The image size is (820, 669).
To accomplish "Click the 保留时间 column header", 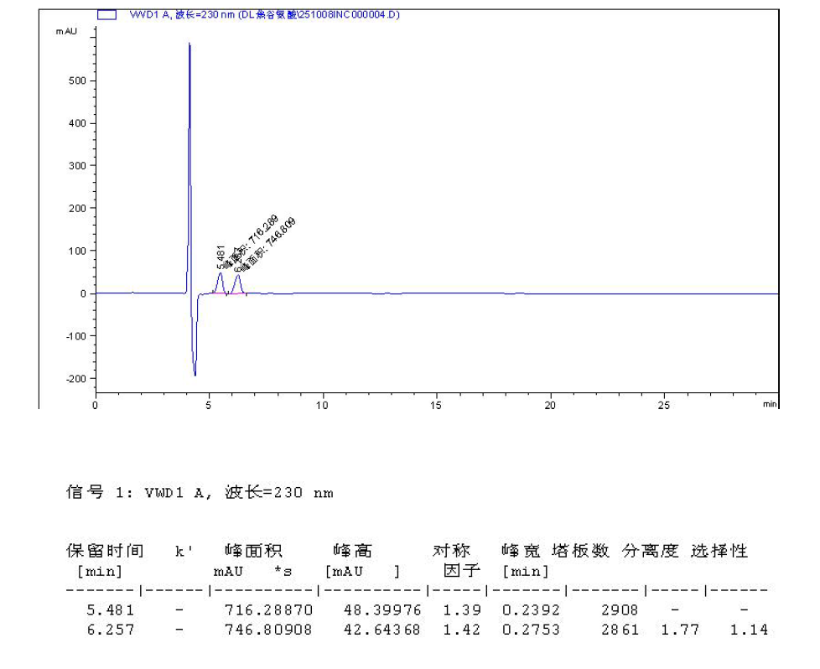I will 106,551.
